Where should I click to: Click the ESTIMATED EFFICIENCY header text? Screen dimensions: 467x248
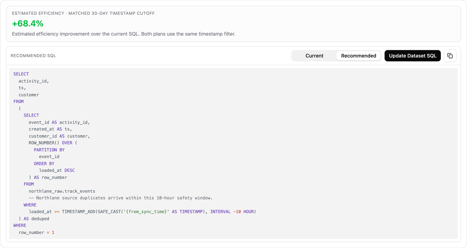83,13
